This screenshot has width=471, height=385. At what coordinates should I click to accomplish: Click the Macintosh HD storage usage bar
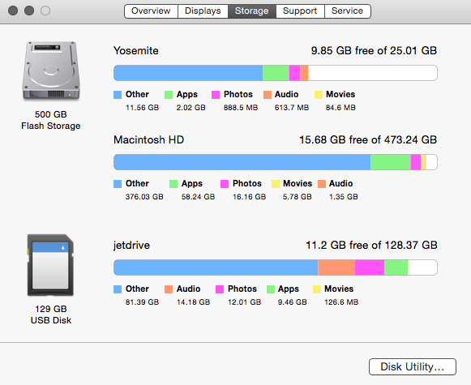[x=276, y=162]
